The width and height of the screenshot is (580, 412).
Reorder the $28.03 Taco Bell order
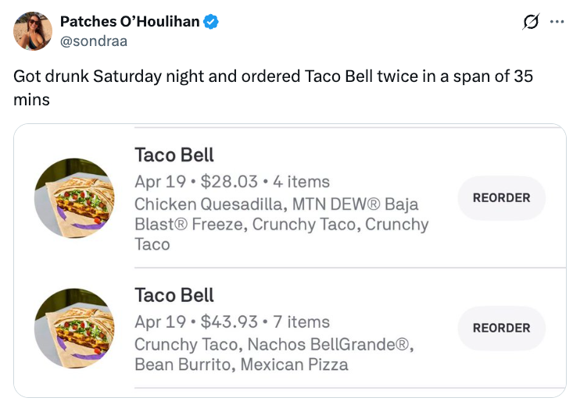(501, 198)
